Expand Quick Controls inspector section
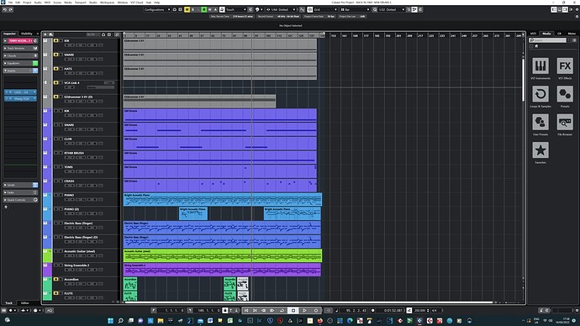 20,200
